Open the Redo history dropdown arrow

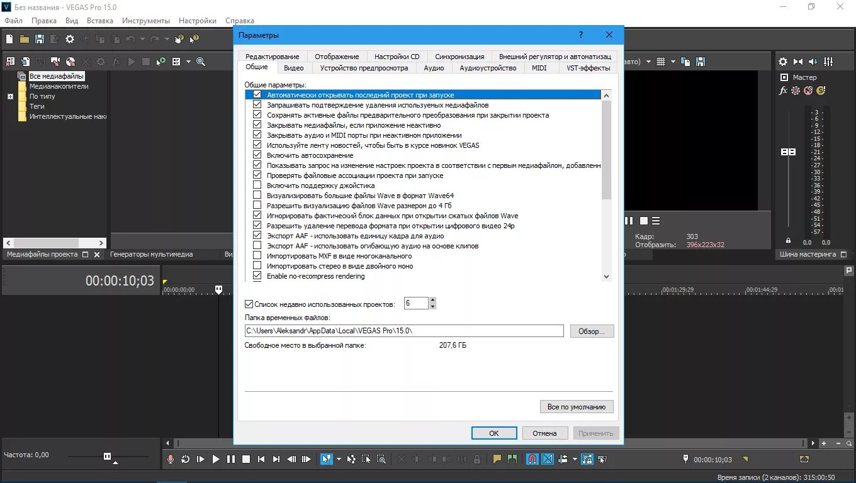(x=167, y=39)
